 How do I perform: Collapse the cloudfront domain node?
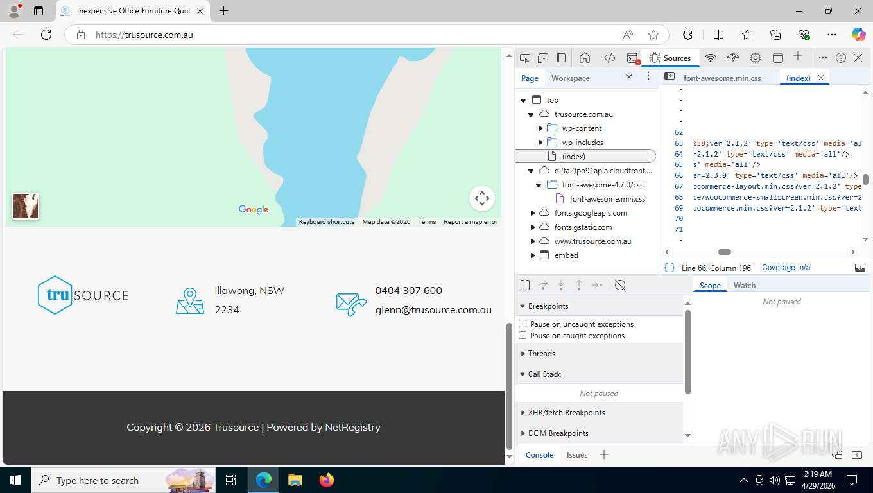coord(532,171)
